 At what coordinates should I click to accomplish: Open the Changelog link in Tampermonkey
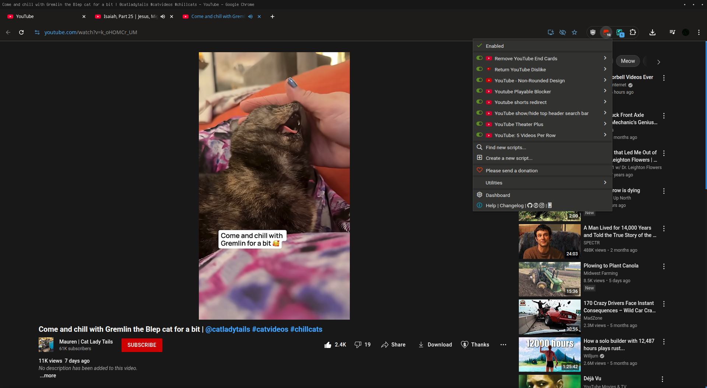pyautogui.click(x=511, y=205)
